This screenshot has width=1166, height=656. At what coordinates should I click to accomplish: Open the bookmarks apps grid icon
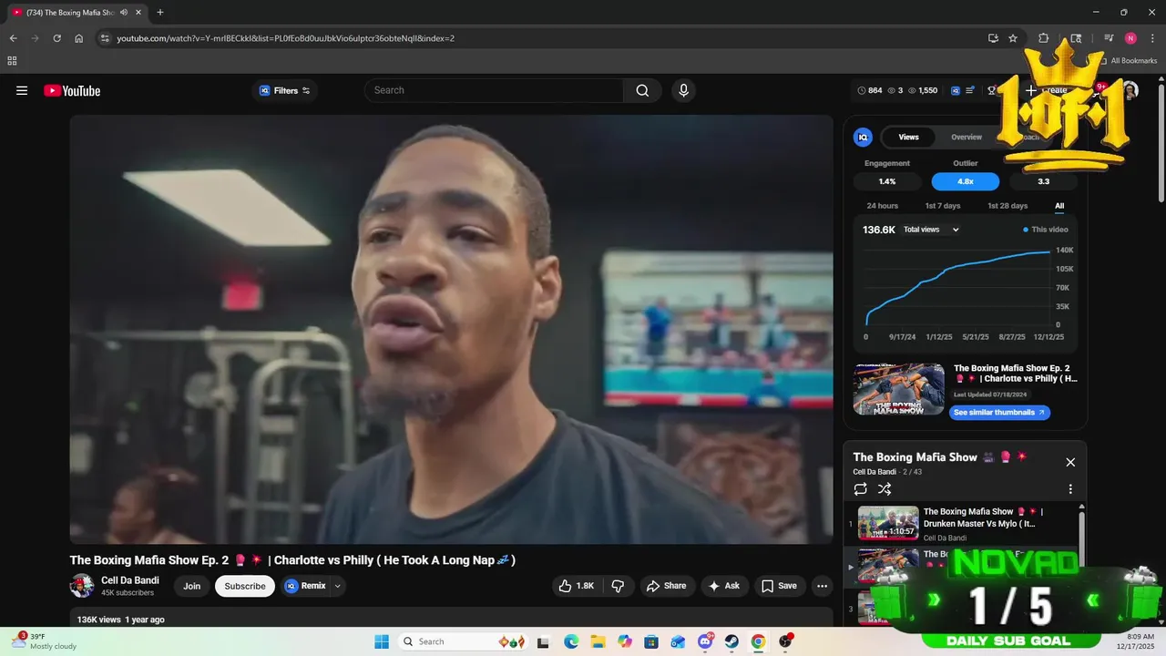coord(12,61)
